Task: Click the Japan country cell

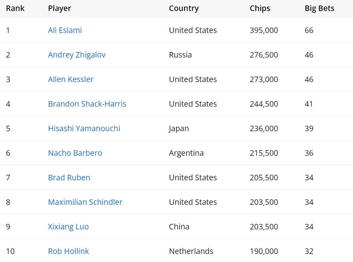Action: (x=179, y=128)
